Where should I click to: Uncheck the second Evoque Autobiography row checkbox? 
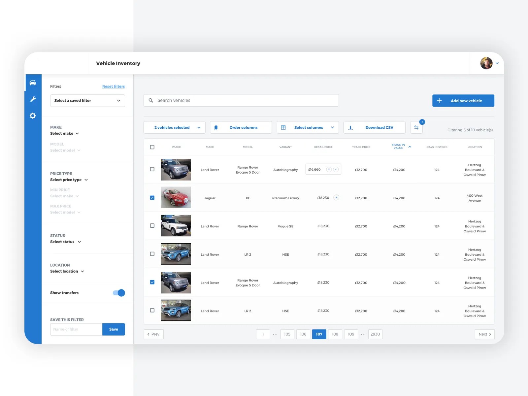(x=152, y=282)
